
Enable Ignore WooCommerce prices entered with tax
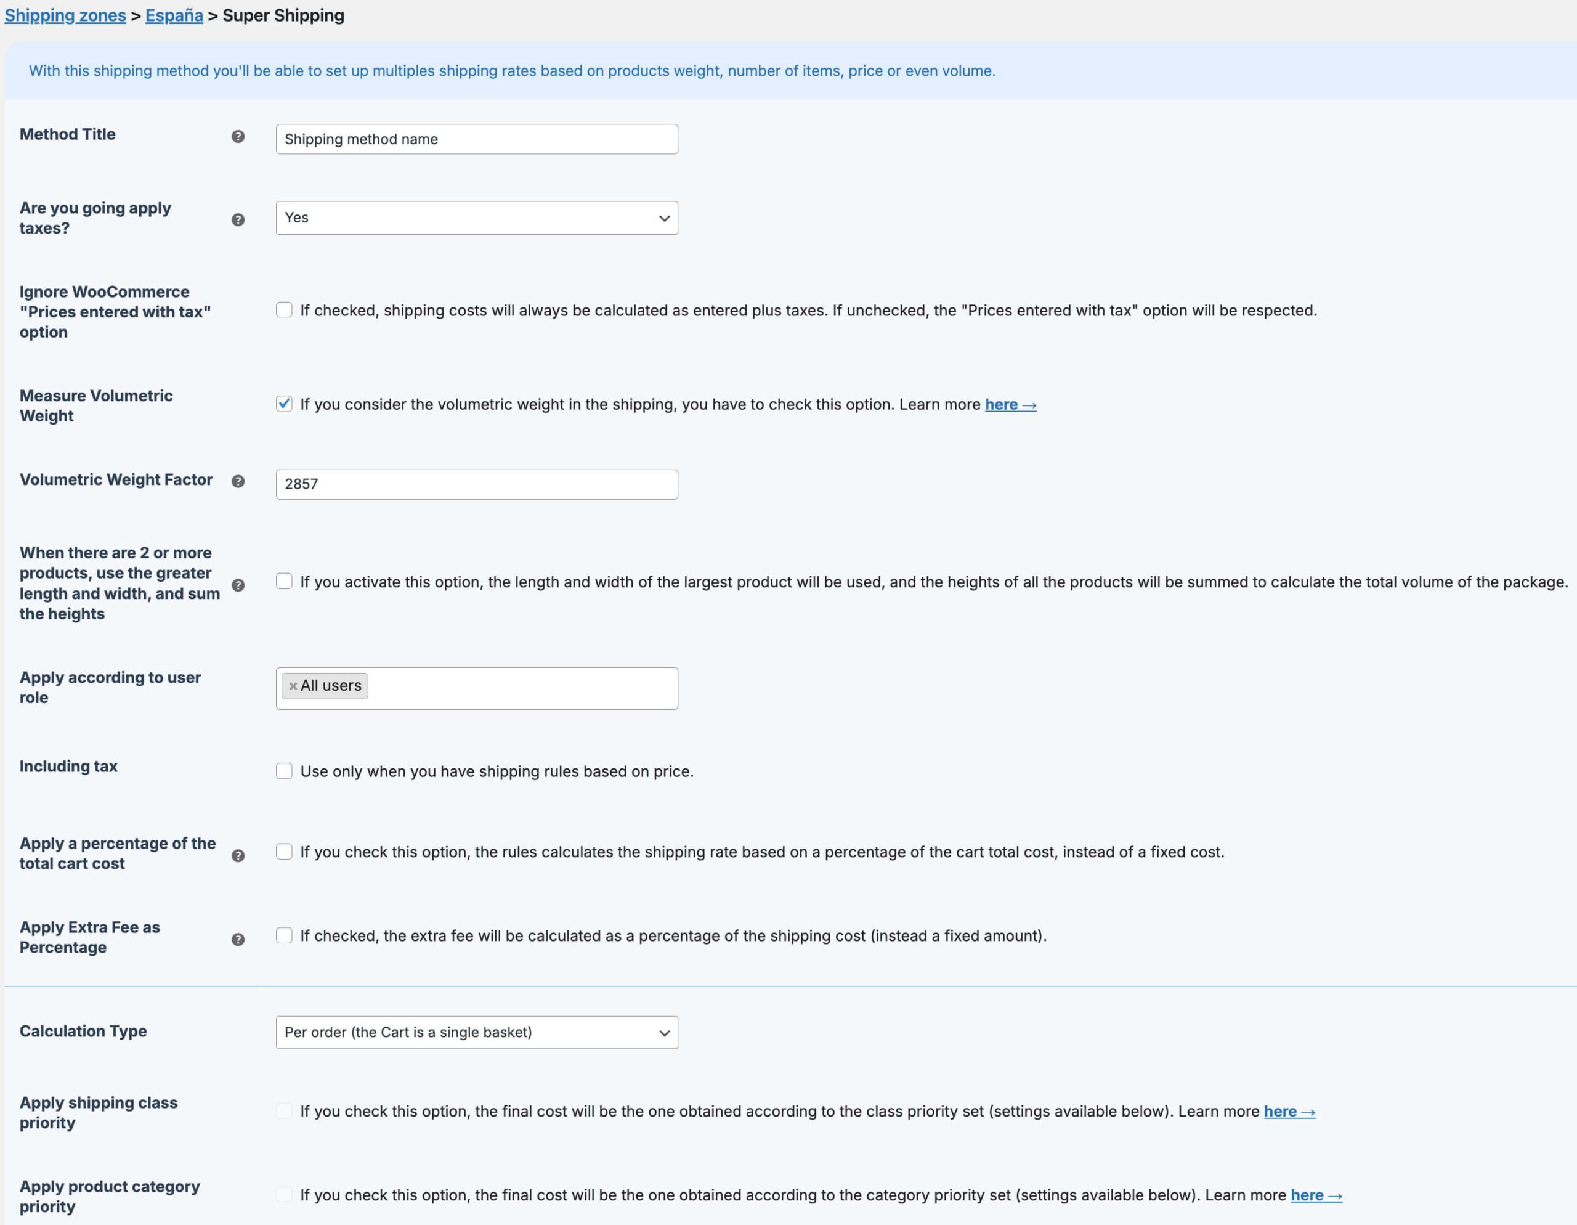[284, 310]
